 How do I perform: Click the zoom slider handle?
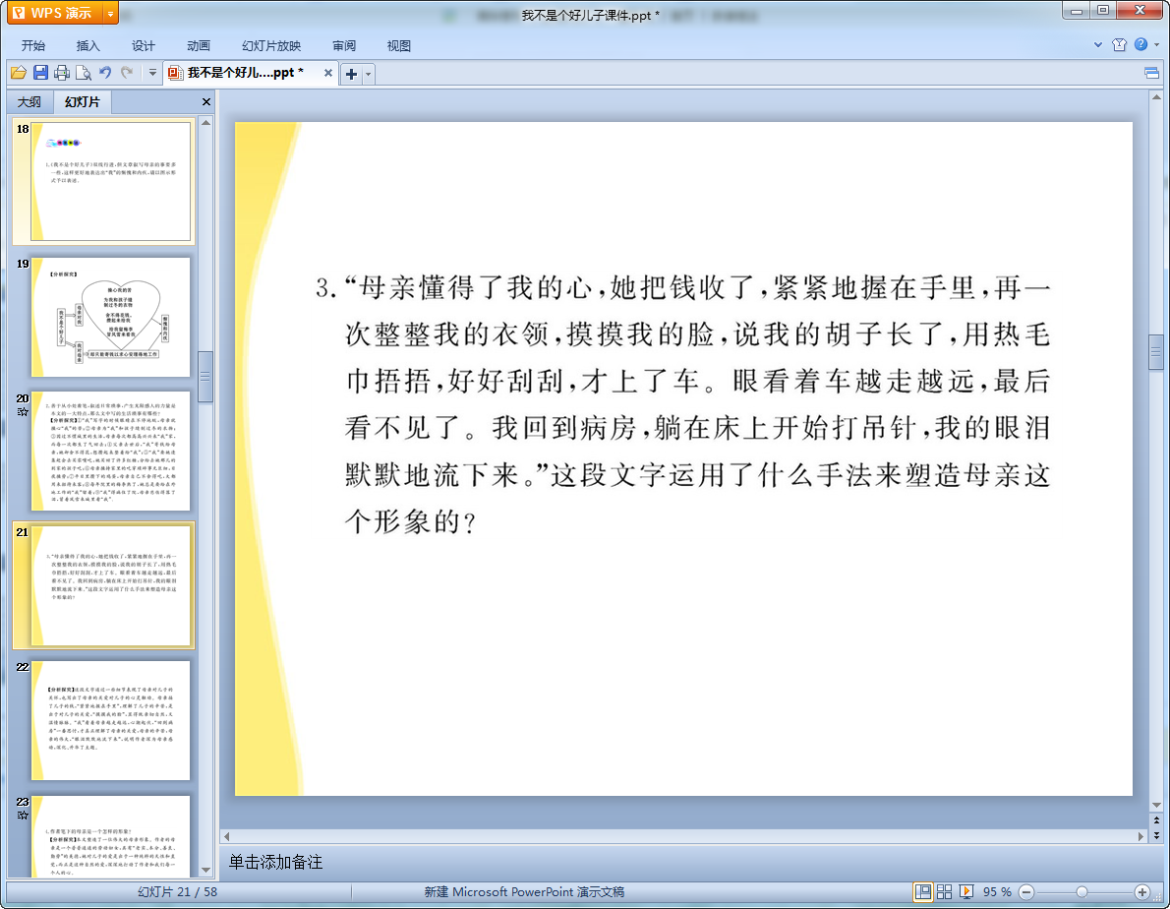[x=1082, y=892]
